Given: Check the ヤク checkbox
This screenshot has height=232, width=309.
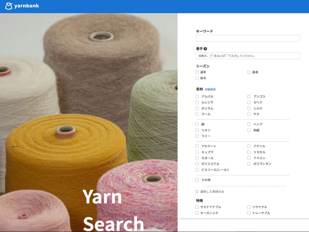Looking at the screenshot, I should [249, 114].
